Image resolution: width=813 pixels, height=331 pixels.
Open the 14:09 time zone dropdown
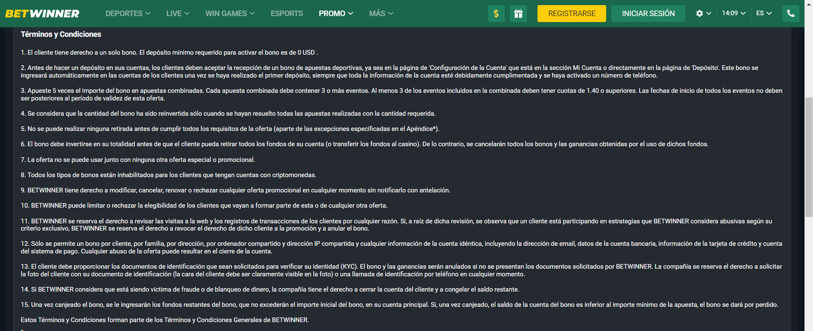tap(734, 13)
